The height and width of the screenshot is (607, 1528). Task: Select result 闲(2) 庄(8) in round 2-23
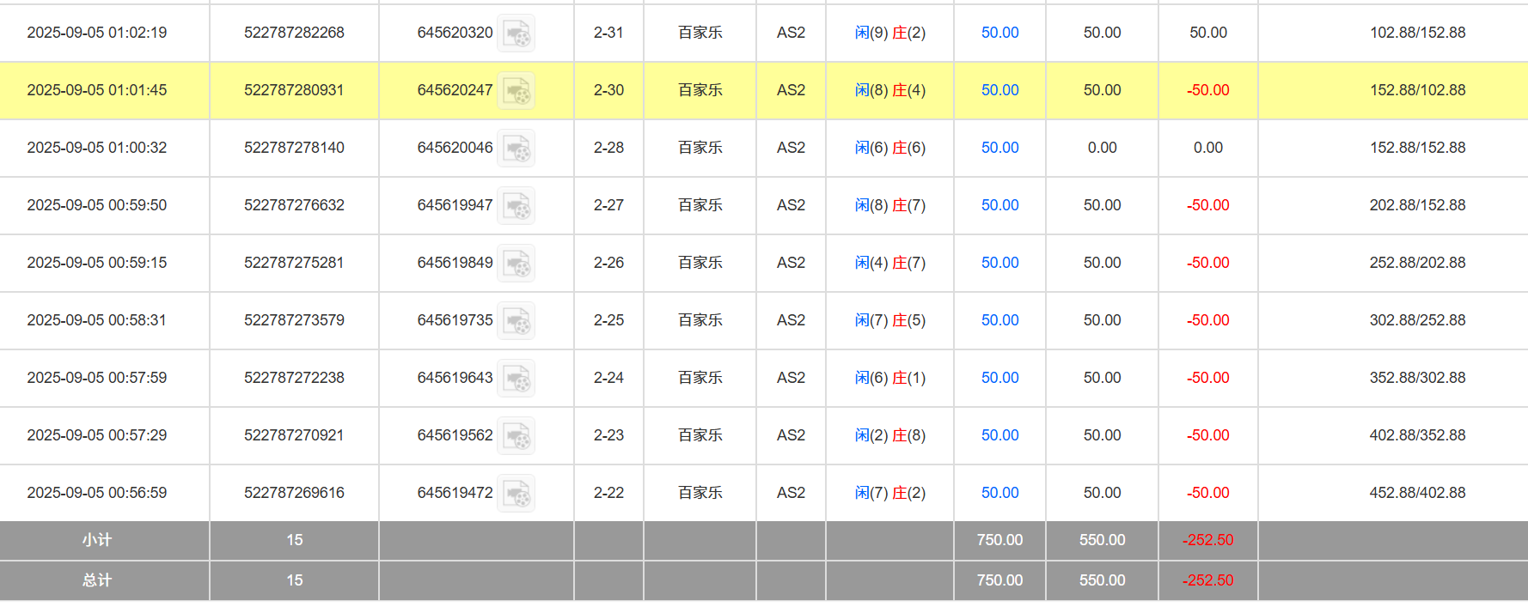[x=889, y=435]
